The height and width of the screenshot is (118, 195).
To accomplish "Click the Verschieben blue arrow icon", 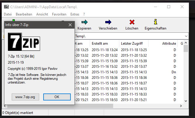I will coord(108,22).
